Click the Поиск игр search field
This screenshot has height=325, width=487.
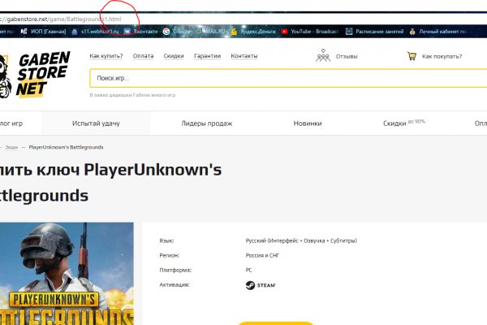284,79
